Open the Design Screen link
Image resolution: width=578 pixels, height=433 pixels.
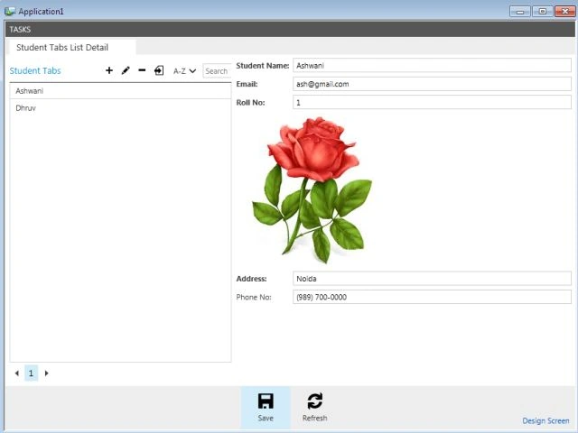coord(545,421)
